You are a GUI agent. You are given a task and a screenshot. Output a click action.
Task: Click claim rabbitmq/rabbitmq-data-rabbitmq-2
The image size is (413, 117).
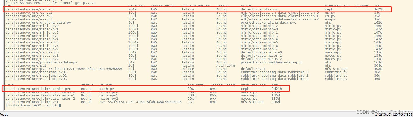(275, 79)
